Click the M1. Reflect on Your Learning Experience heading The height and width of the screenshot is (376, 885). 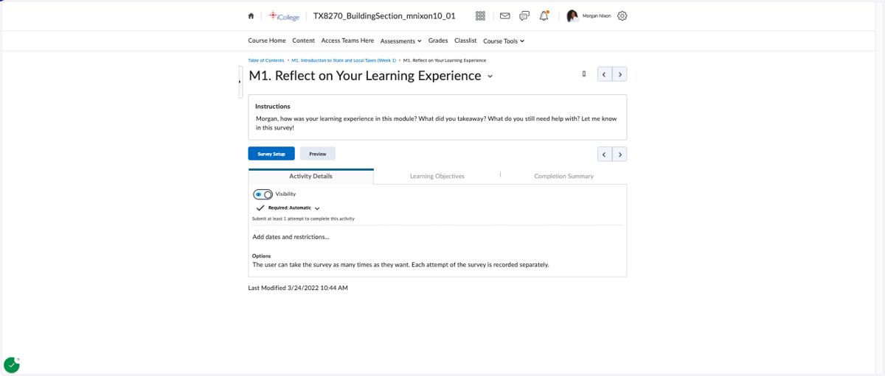coord(365,76)
